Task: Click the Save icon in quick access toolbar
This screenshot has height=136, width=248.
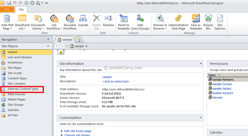Action: (9, 3)
